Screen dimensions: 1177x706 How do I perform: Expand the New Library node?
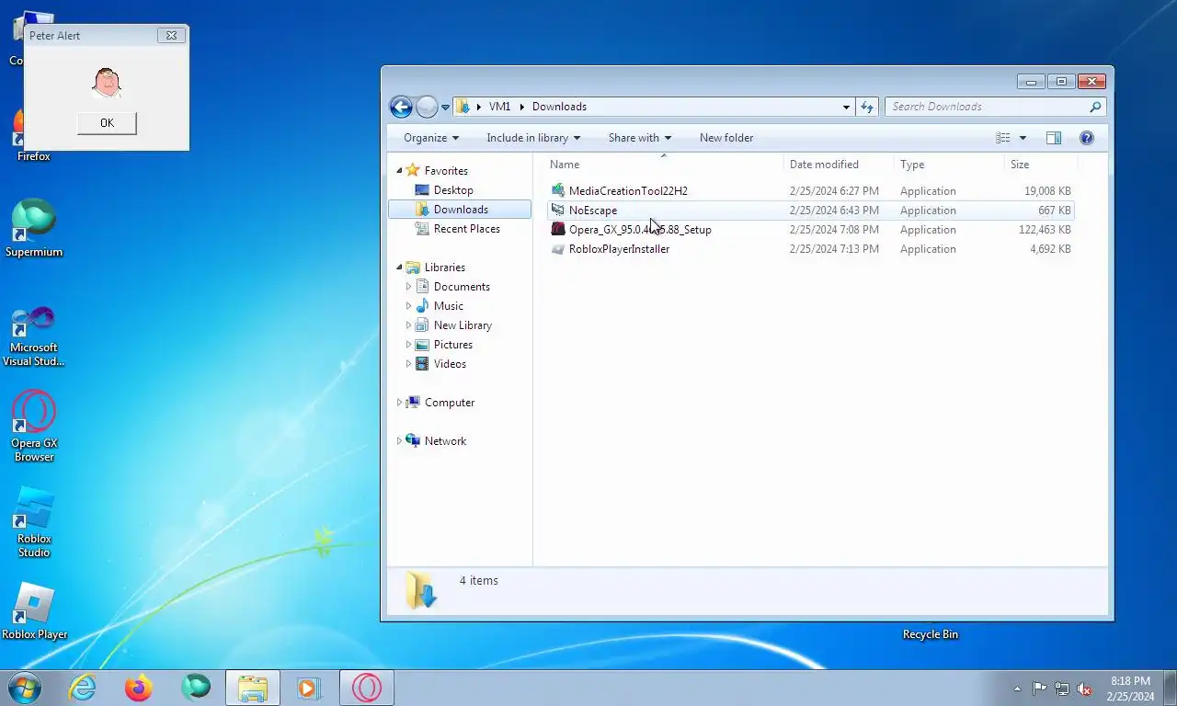coord(409,325)
